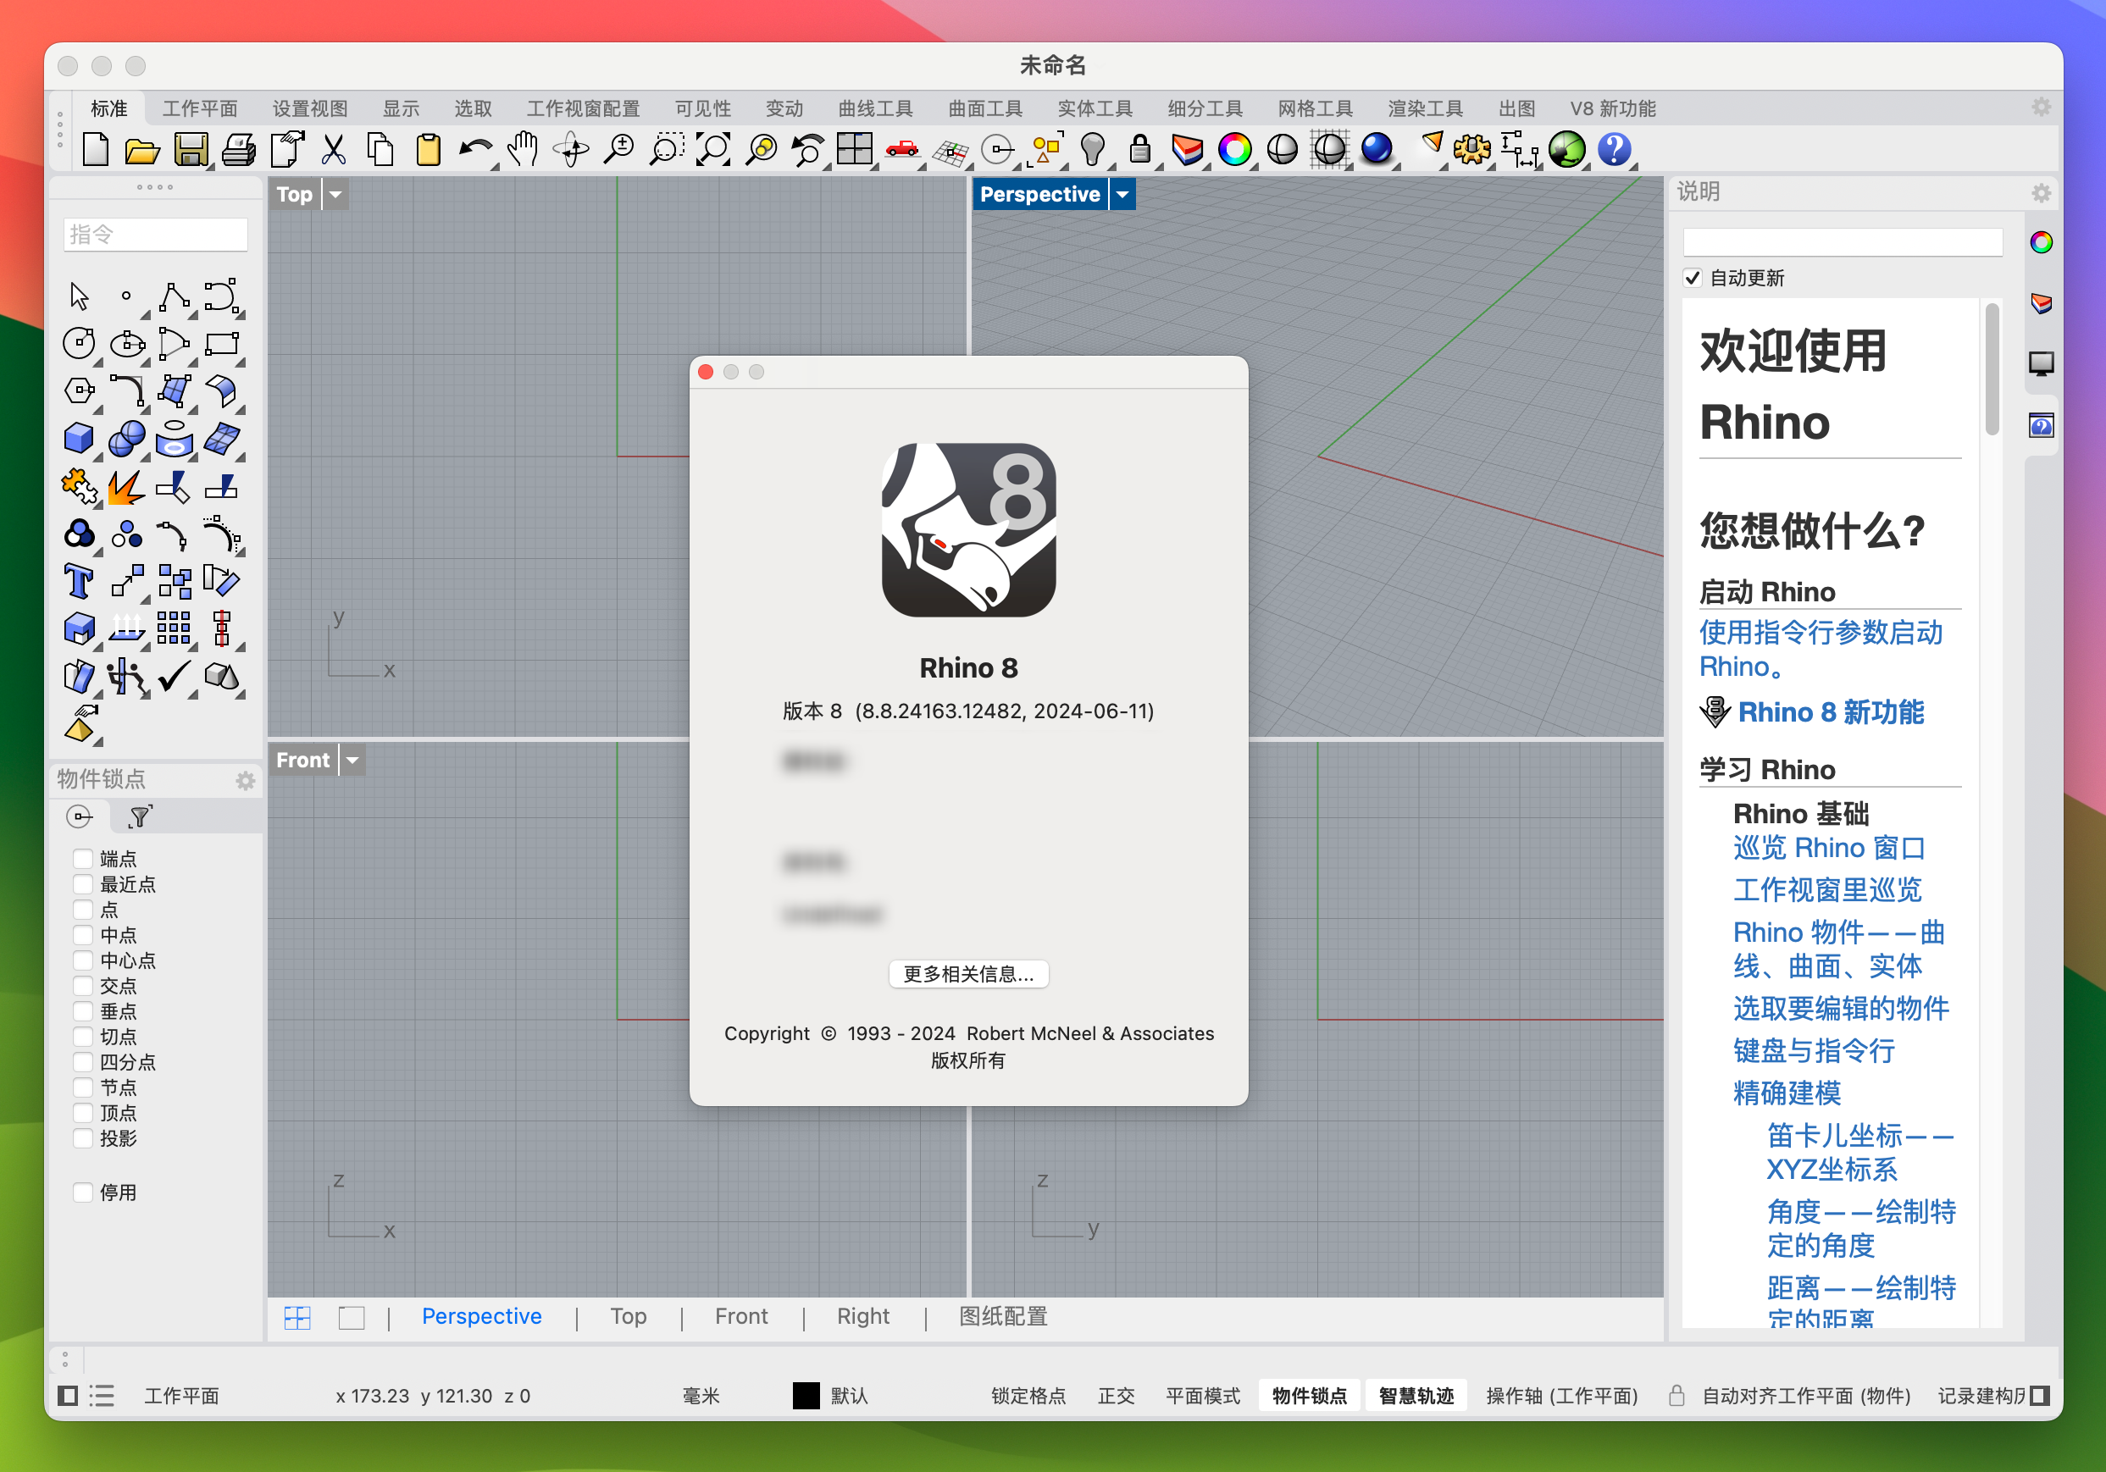Select the Right viewport tab at bottom

click(862, 1316)
